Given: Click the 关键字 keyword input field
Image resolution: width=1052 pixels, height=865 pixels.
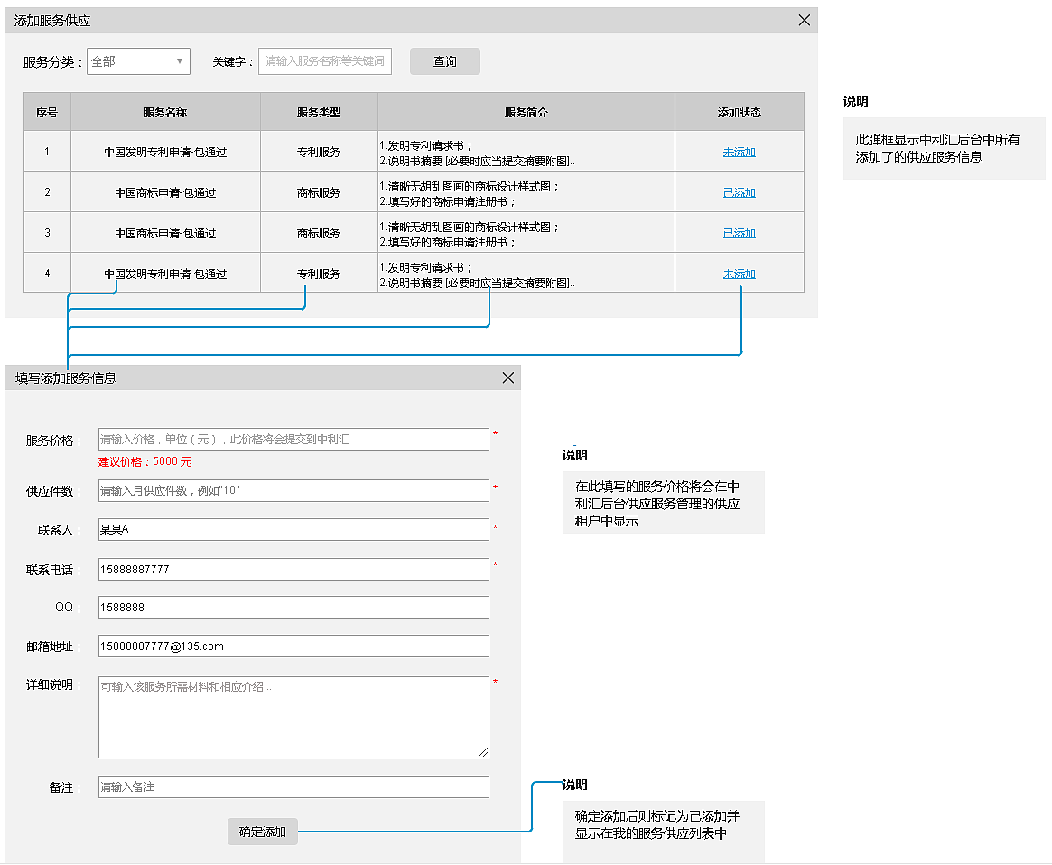Looking at the screenshot, I should click(325, 61).
